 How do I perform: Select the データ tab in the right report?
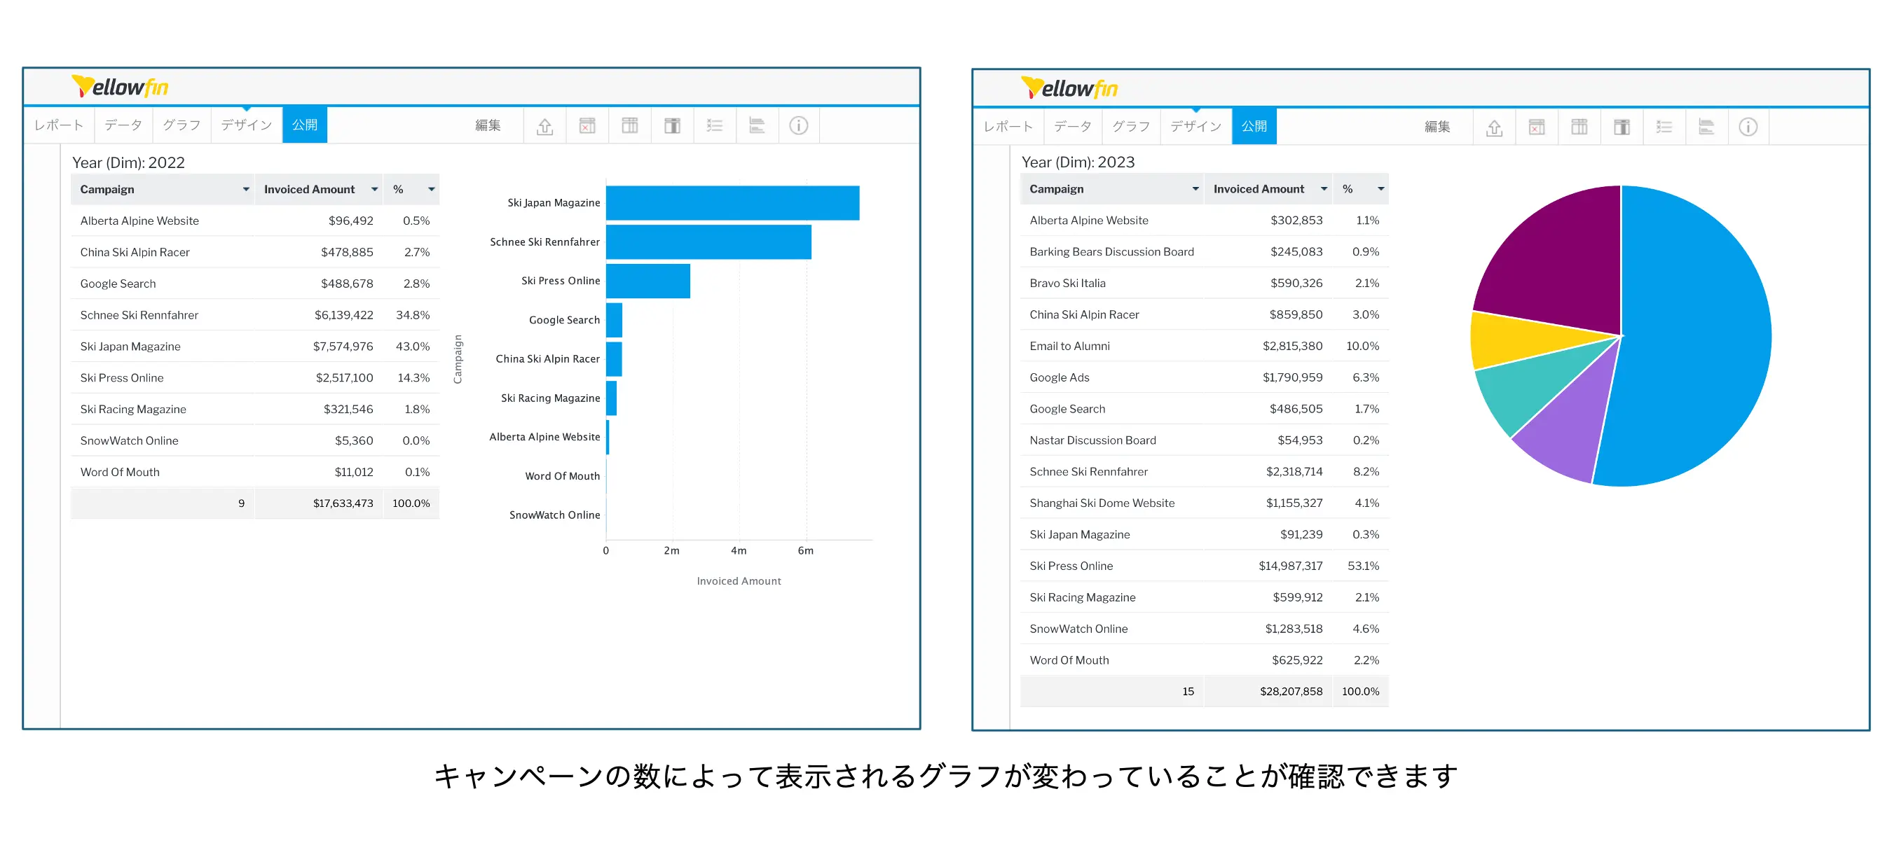[x=1072, y=126]
